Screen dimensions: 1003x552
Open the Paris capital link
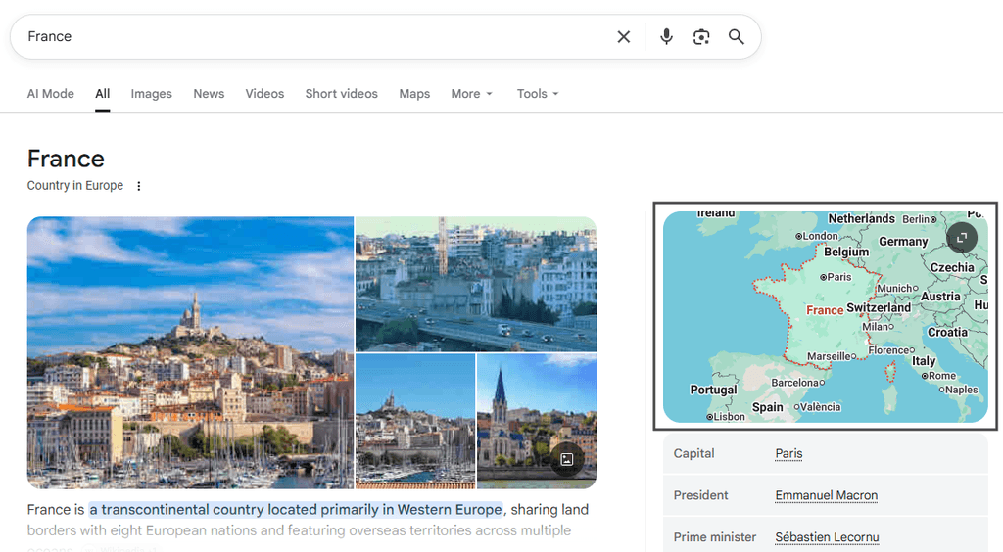tap(788, 453)
